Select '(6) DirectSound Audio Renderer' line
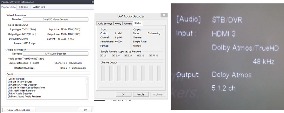Screen dimensions: 284x113 (x=24, y=97)
